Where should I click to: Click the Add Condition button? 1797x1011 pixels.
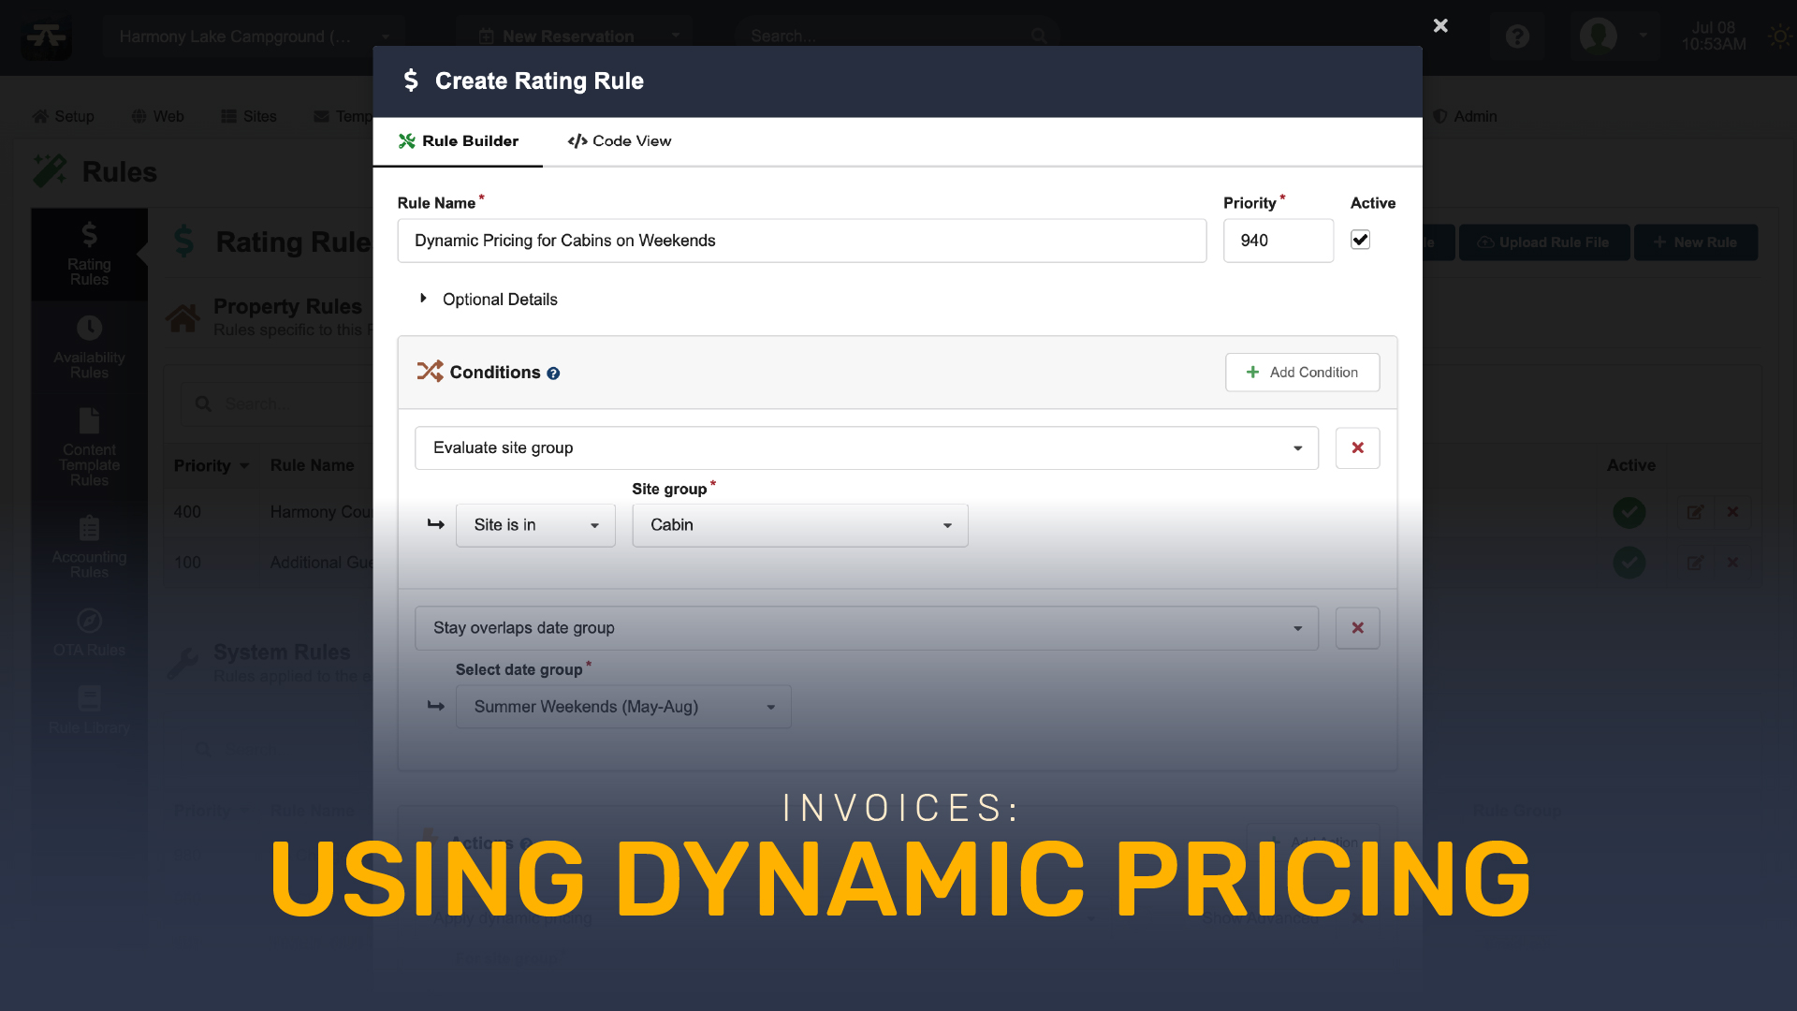[x=1302, y=373]
